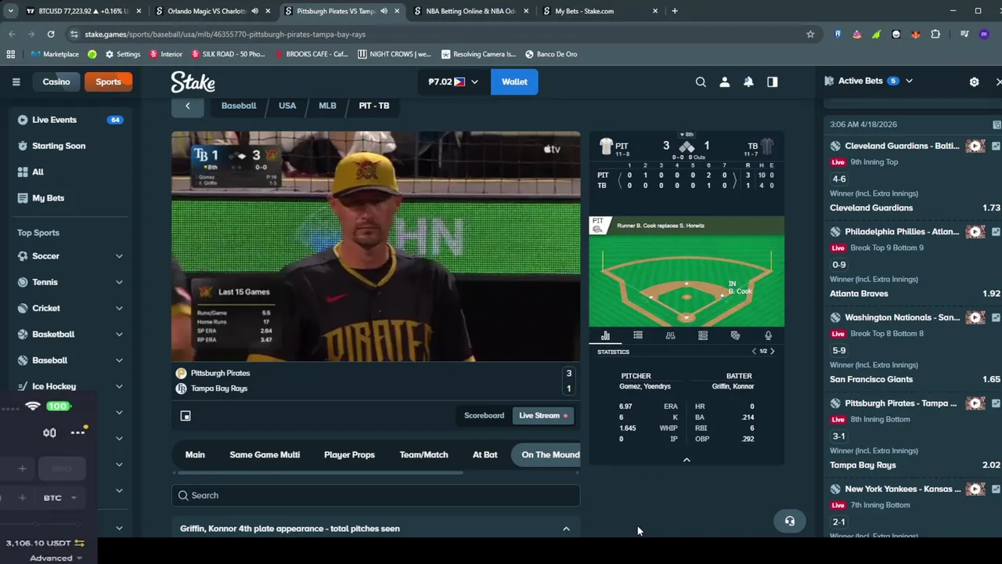The width and height of the screenshot is (1002, 564).
Task: Click the market Search field
Action: coord(376,495)
